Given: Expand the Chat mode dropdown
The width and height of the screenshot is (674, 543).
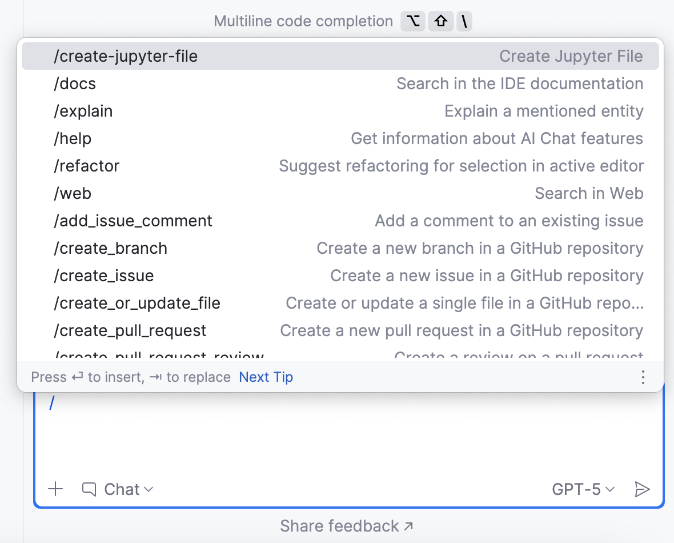Looking at the screenshot, I should [128, 489].
